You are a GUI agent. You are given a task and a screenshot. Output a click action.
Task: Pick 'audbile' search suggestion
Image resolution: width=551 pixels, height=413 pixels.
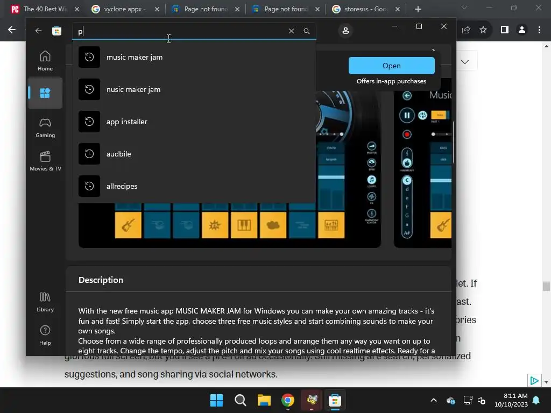click(x=194, y=154)
